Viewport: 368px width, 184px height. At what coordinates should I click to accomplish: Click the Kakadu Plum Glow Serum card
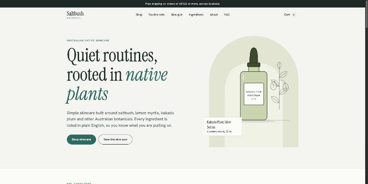click(x=222, y=126)
